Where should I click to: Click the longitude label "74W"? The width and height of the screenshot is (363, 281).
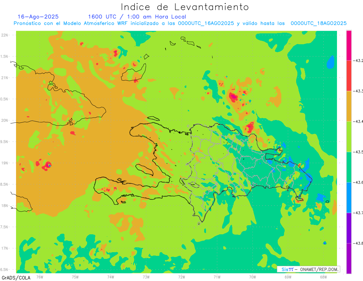pyautogui.click(x=111, y=277)
